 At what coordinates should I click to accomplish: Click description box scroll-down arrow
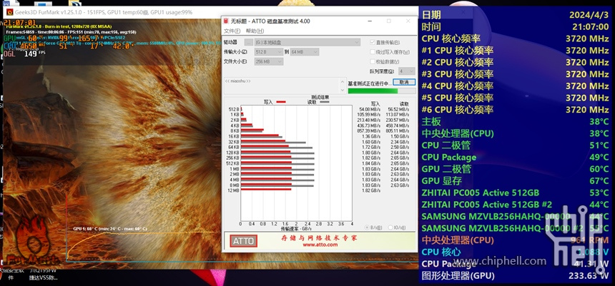342,91
